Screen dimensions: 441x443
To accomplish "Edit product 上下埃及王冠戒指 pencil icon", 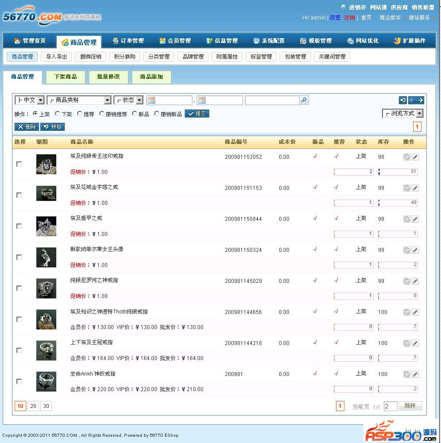I will (415, 344).
